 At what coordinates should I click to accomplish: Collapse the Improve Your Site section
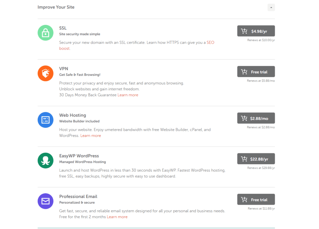(271, 7)
